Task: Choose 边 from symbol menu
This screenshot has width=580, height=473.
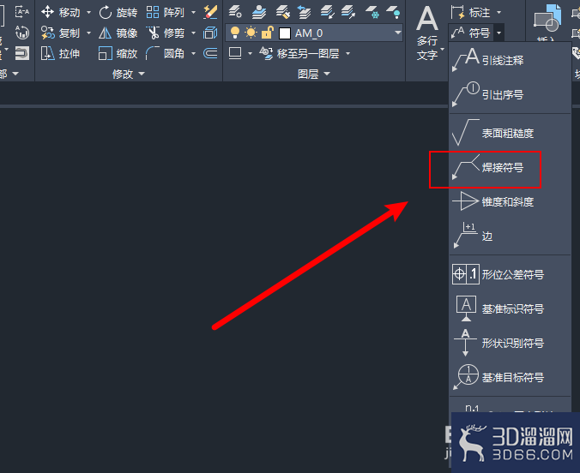Action: [510, 236]
